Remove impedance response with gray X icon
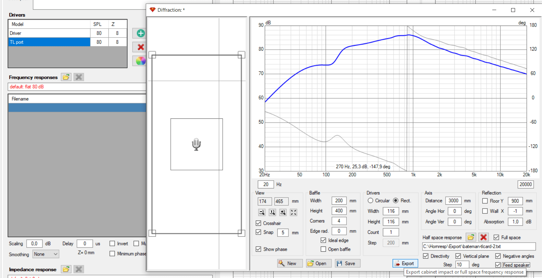 79,269
